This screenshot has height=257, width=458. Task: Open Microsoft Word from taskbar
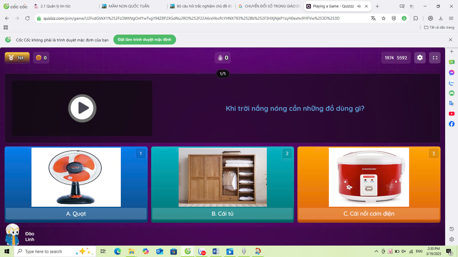[216, 251]
